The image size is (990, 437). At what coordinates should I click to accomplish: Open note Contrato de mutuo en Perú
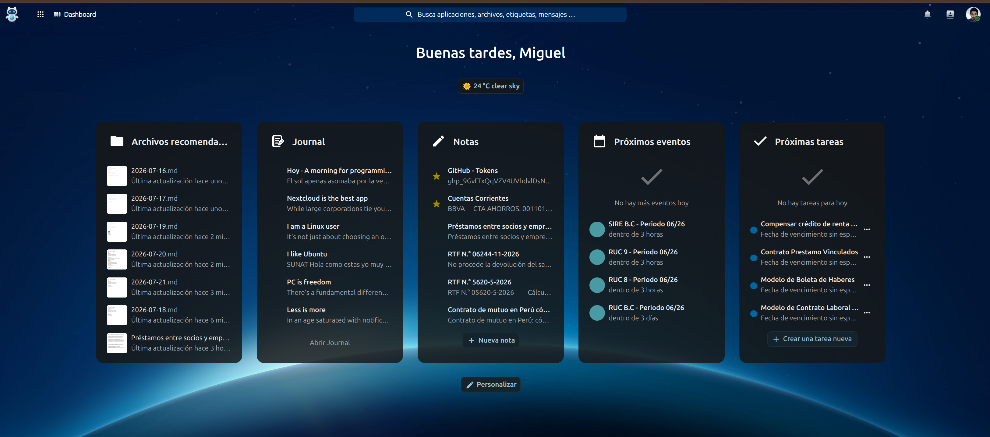[x=491, y=315]
